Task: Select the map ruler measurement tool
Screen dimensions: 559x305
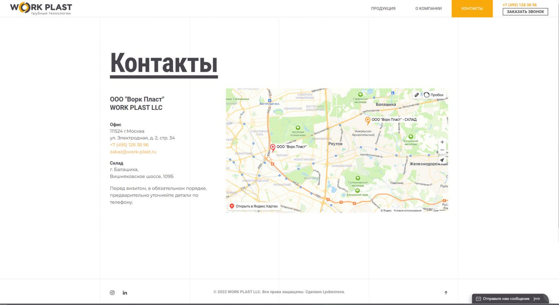Action: point(417,95)
